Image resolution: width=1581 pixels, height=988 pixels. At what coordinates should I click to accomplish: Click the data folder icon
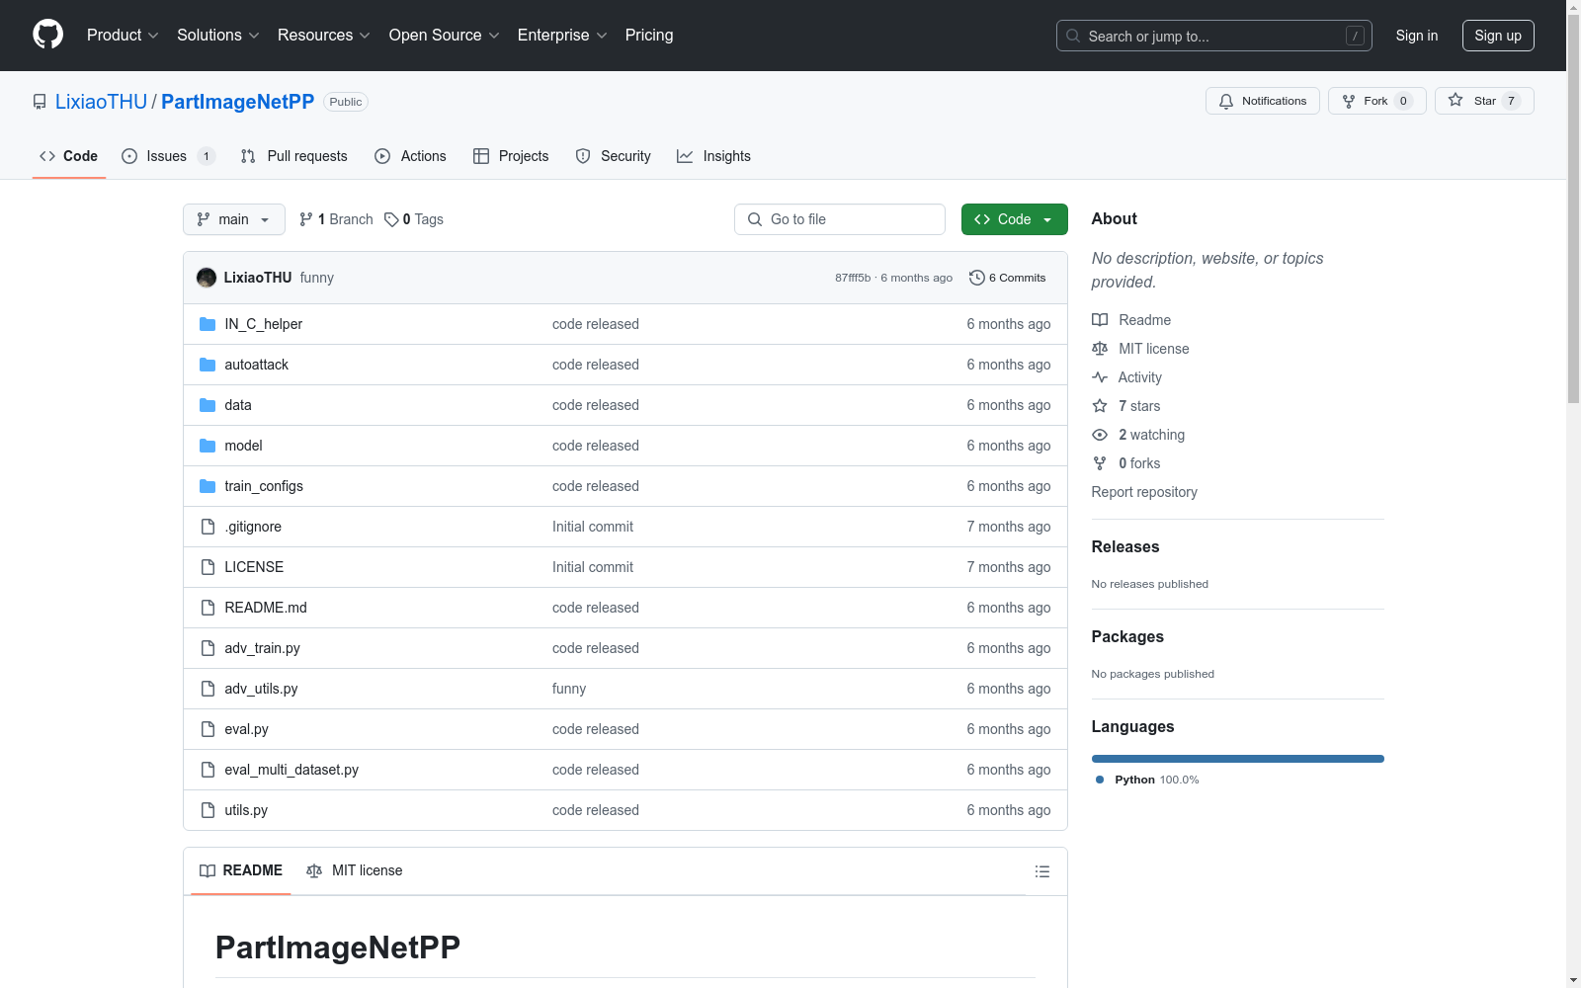tap(208, 405)
